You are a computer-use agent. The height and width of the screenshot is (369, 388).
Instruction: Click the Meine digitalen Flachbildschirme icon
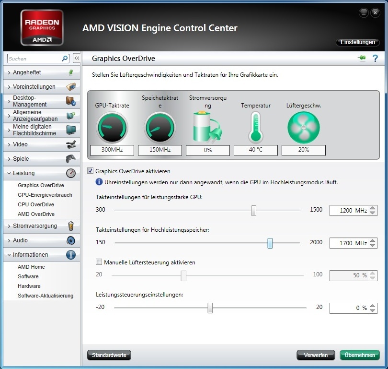tap(71, 130)
